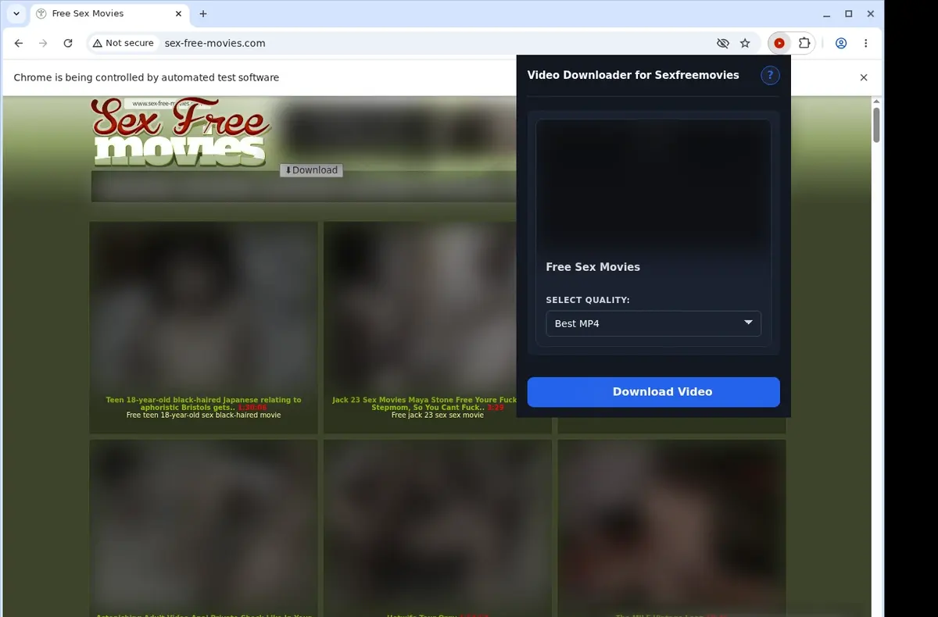Open the Chrome three-dot menu
Image resolution: width=938 pixels, height=617 pixels.
tap(865, 43)
